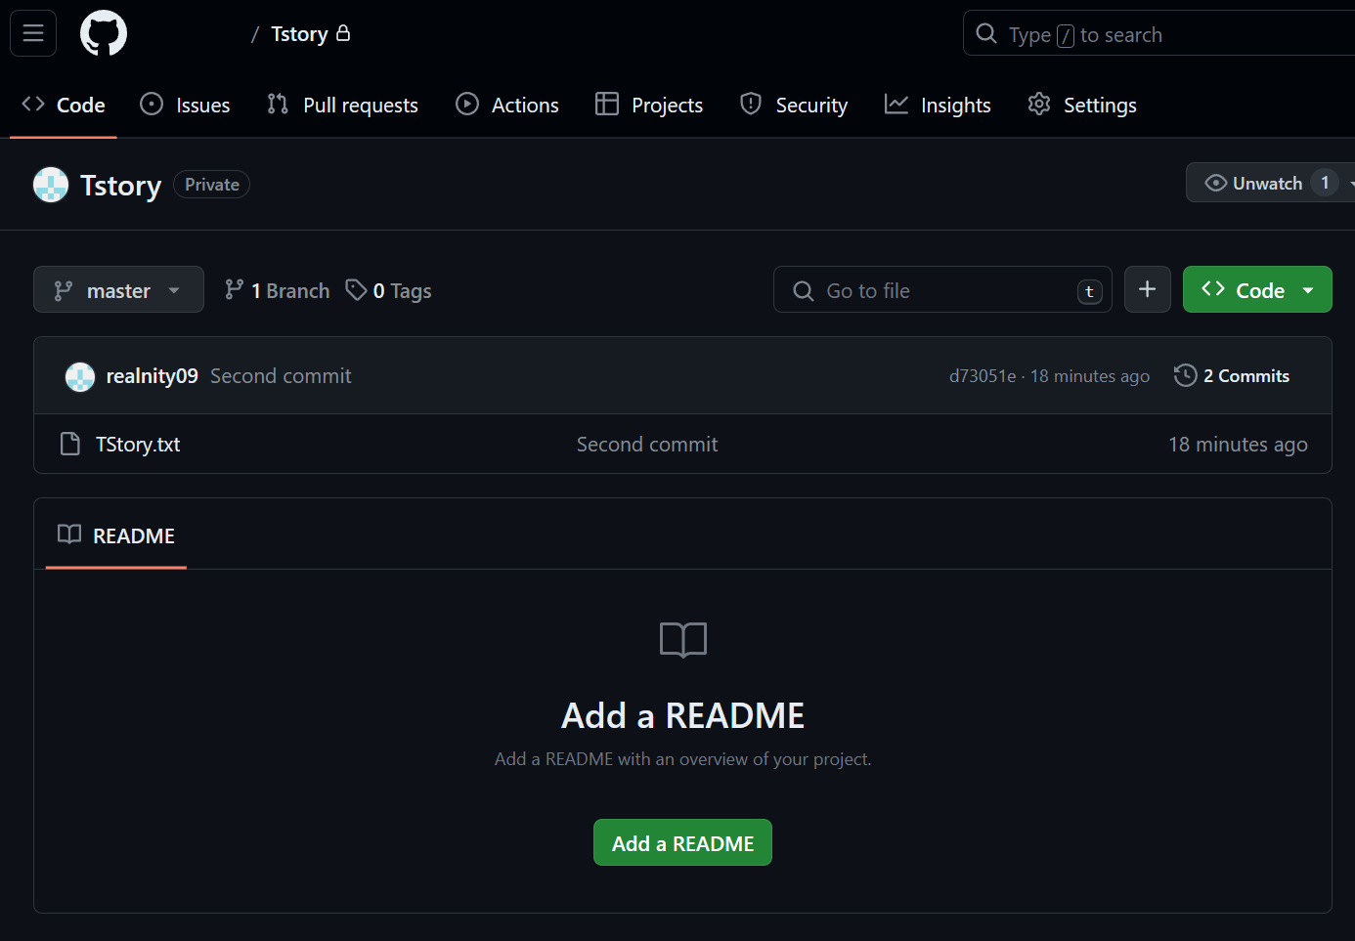Go to GitHub homepage via Octocat logo

(x=104, y=33)
